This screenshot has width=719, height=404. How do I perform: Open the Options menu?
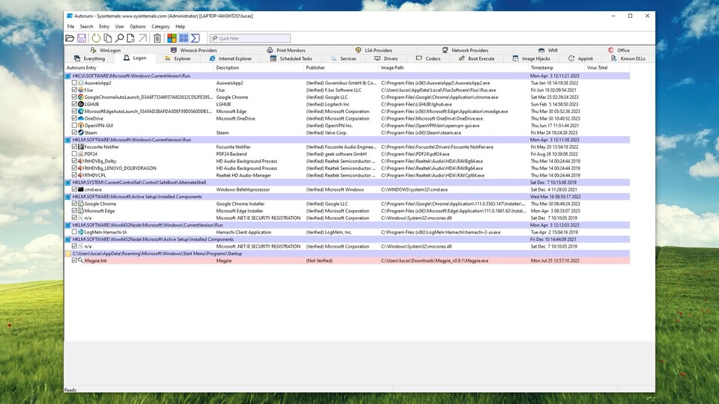(138, 27)
